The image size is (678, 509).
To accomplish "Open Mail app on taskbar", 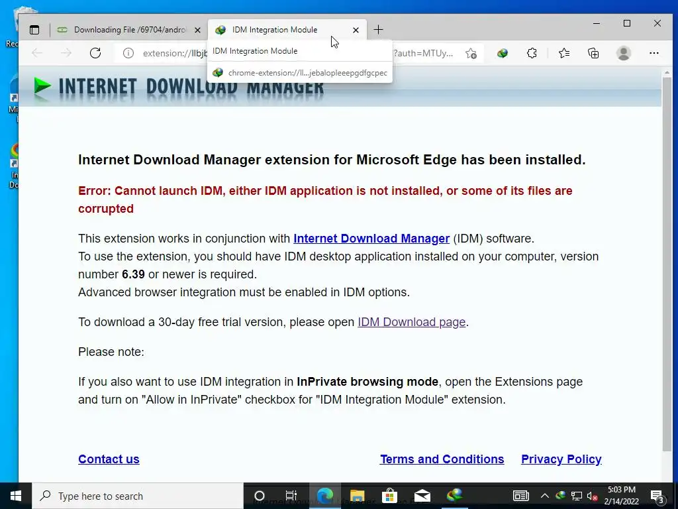I will (422, 496).
